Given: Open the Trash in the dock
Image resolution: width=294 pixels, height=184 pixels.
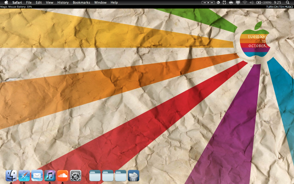Looking at the screenshot, I should tap(134, 176).
